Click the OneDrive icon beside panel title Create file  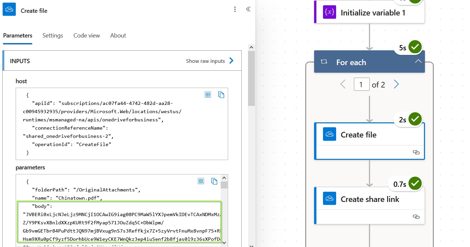pyautogui.click(x=9, y=10)
